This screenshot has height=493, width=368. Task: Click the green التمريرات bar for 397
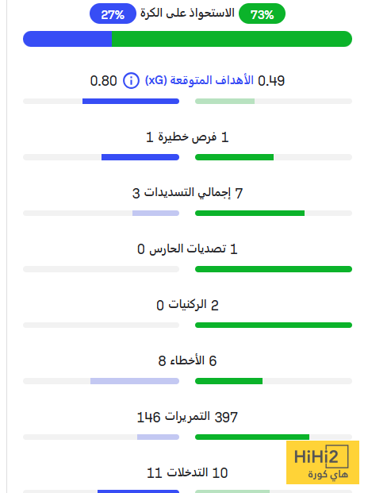(x=252, y=437)
